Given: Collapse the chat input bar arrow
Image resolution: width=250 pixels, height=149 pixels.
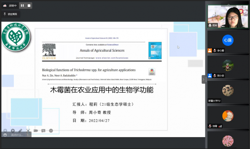Looking at the screenshot, I should point(28,135).
